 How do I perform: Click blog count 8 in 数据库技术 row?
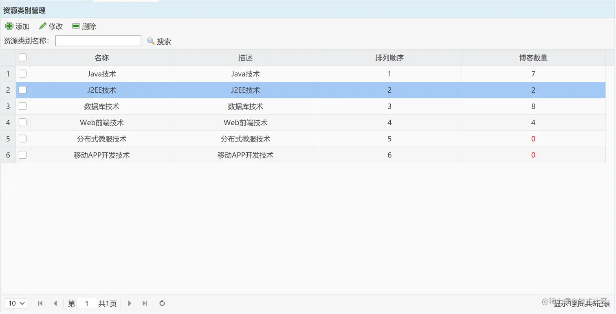pyautogui.click(x=533, y=107)
